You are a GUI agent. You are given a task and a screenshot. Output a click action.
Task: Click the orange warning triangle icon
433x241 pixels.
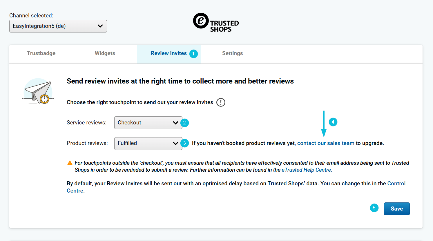tap(70, 163)
